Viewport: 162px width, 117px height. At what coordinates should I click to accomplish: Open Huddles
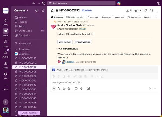(x=29, y=22)
